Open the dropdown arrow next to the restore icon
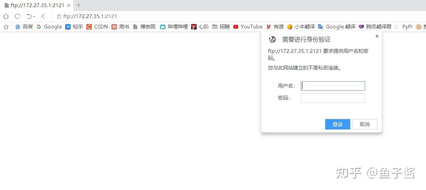Screen dimensions: 426x190 (x=34, y=17)
